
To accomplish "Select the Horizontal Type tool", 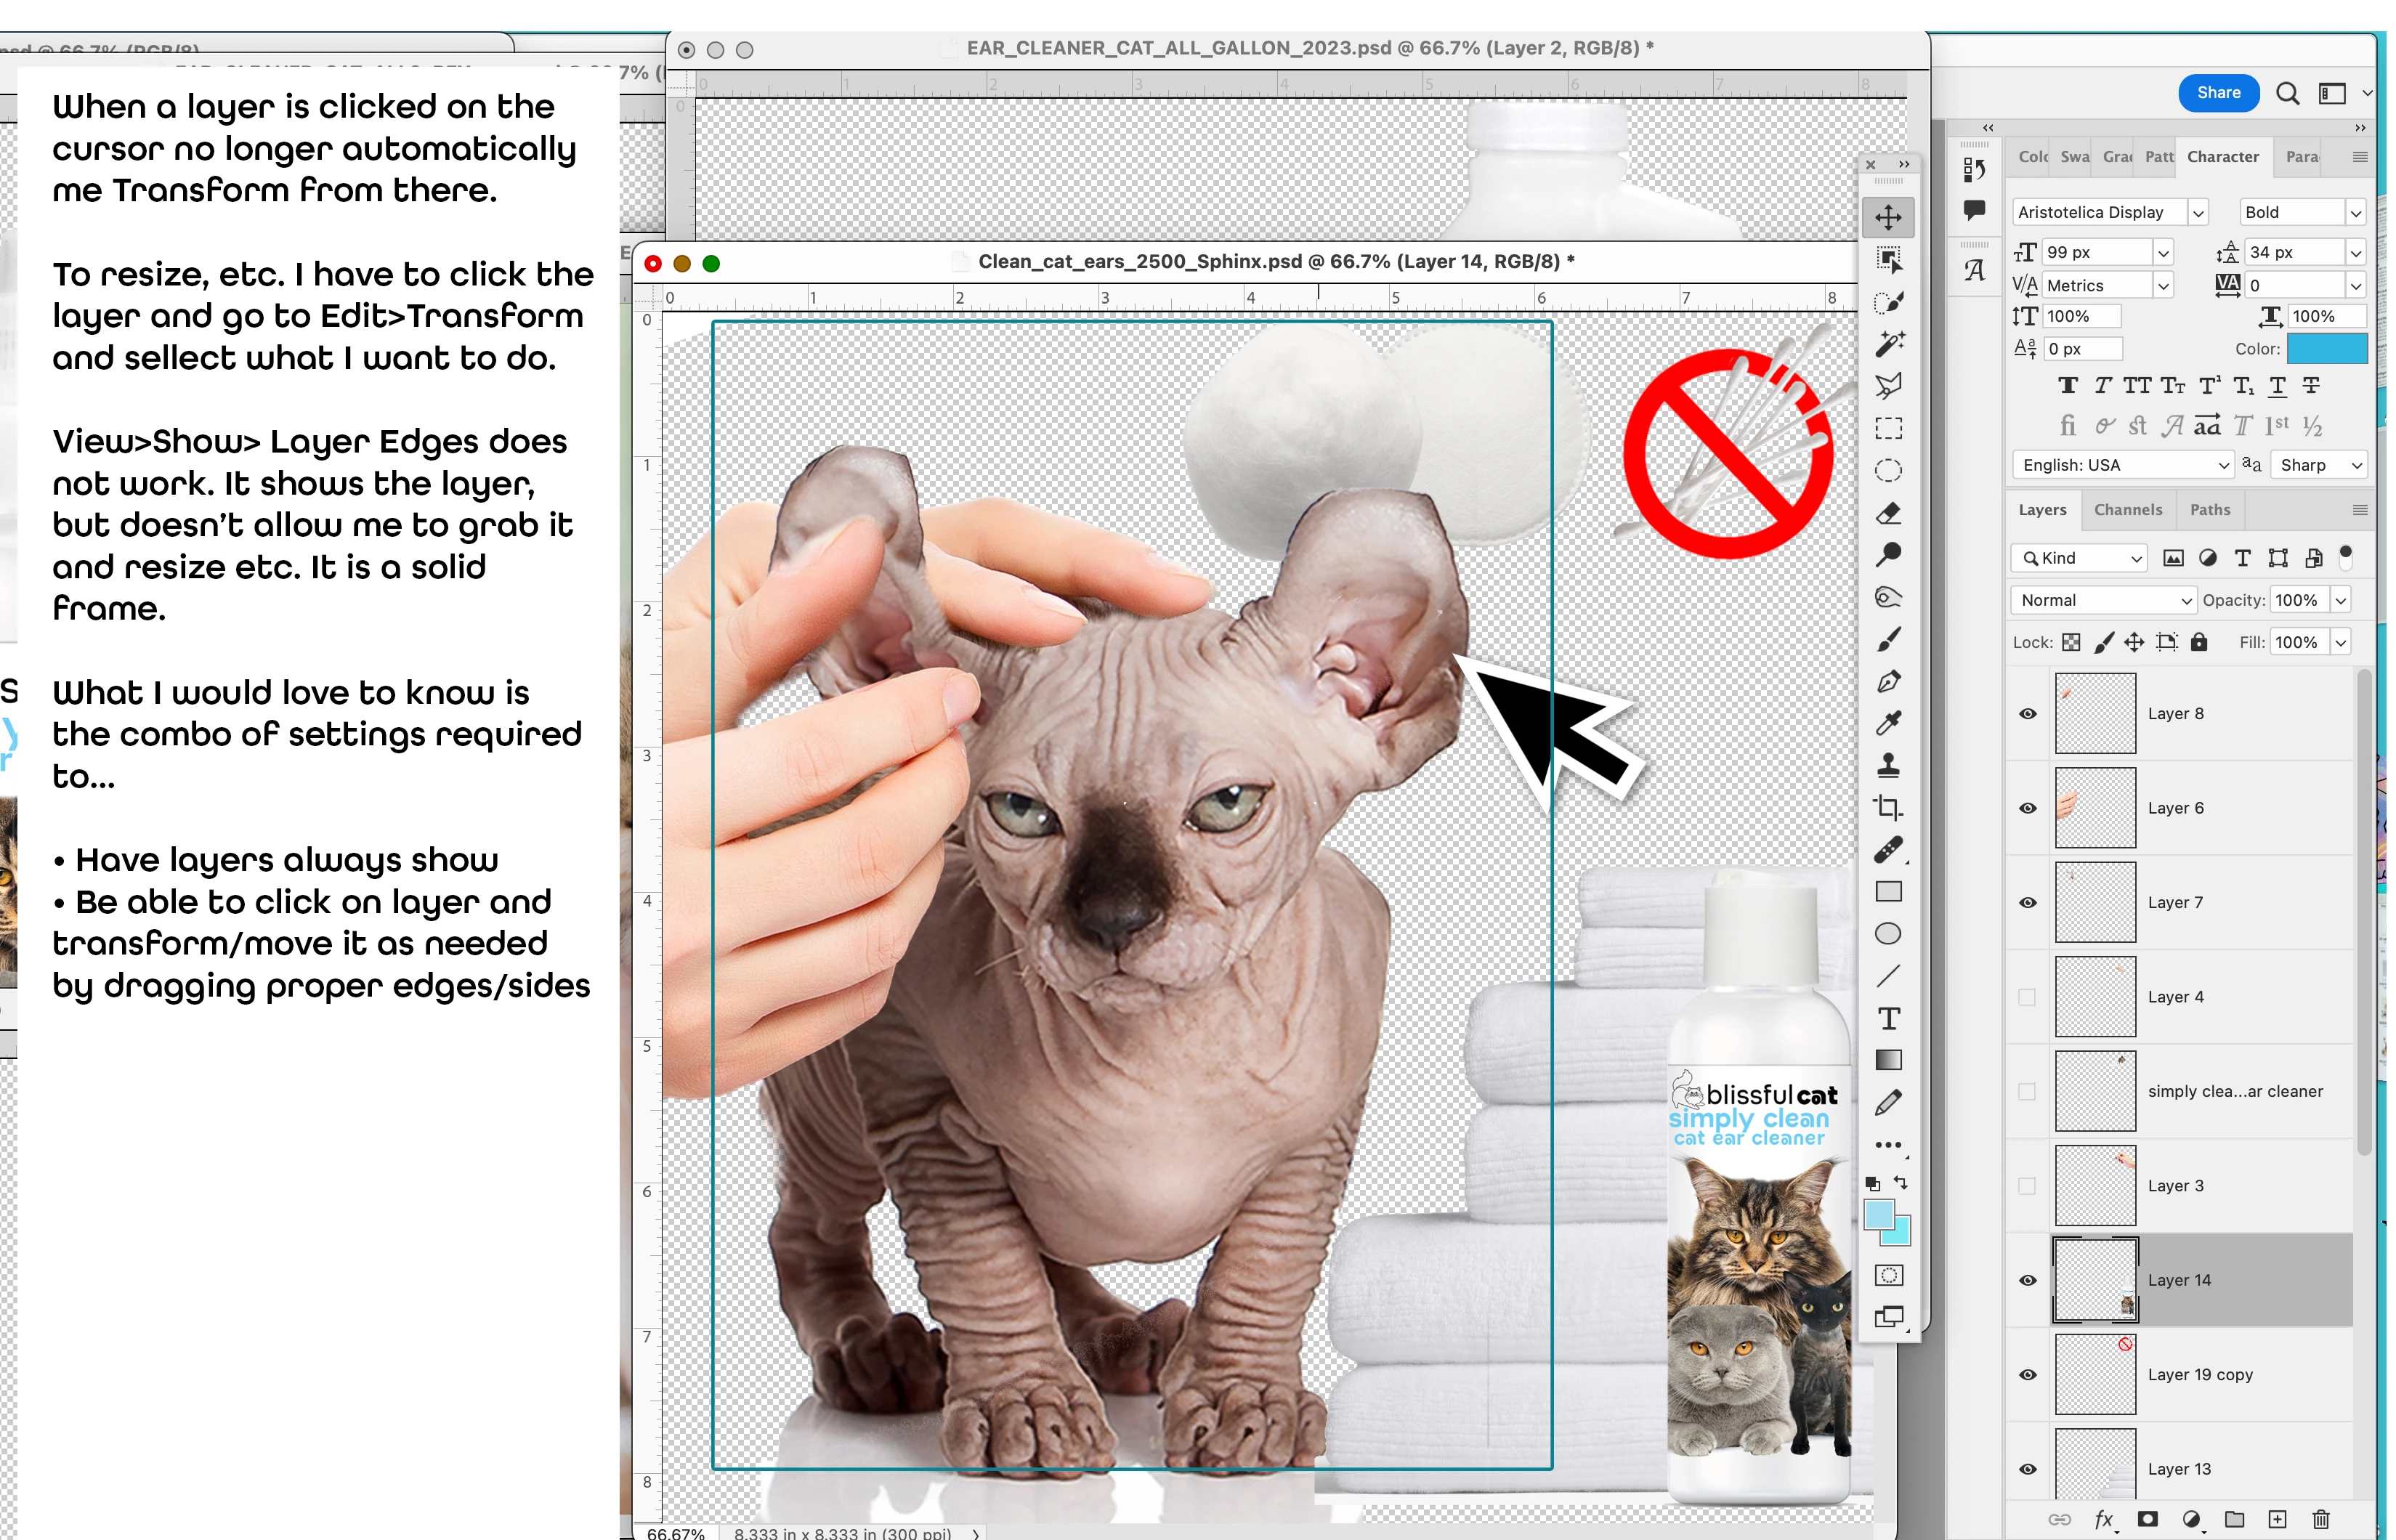I will [x=1888, y=1018].
